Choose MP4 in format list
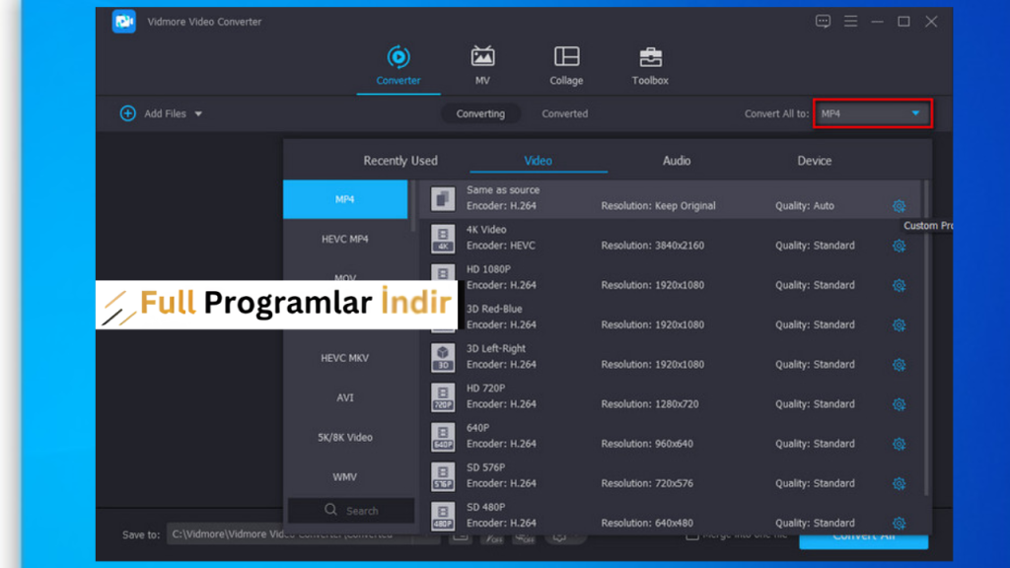The height and width of the screenshot is (568, 1010). [x=345, y=199]
